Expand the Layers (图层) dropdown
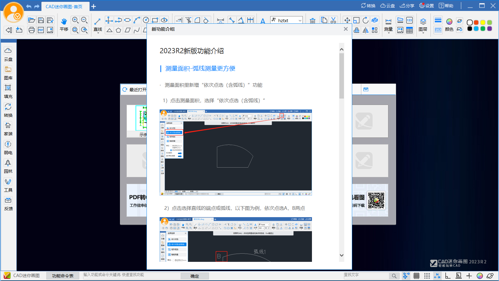This screenshot has height=281, width=499. [x=423, y=33]
